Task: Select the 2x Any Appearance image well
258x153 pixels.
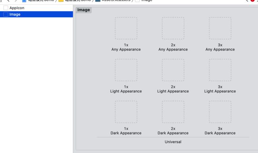Action: pos(173,28)
